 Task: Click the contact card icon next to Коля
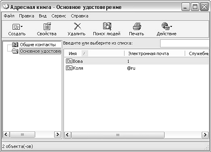tap(69, 68)
